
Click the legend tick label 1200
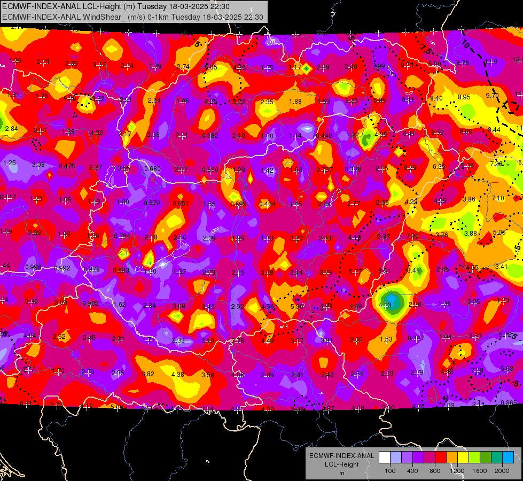[x=457, y=471]
